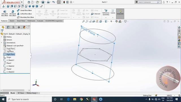The height and width of the screenshot is (102, 181).
Task: Switch to the Features tab
Action: [x=4, y=21]
